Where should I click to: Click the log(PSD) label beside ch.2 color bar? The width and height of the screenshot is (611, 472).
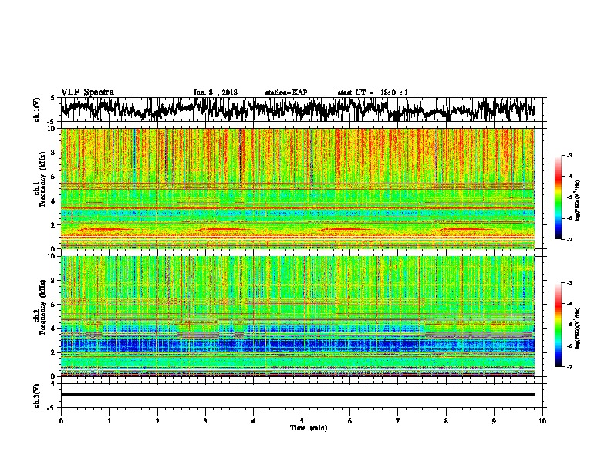coord(577,327)
